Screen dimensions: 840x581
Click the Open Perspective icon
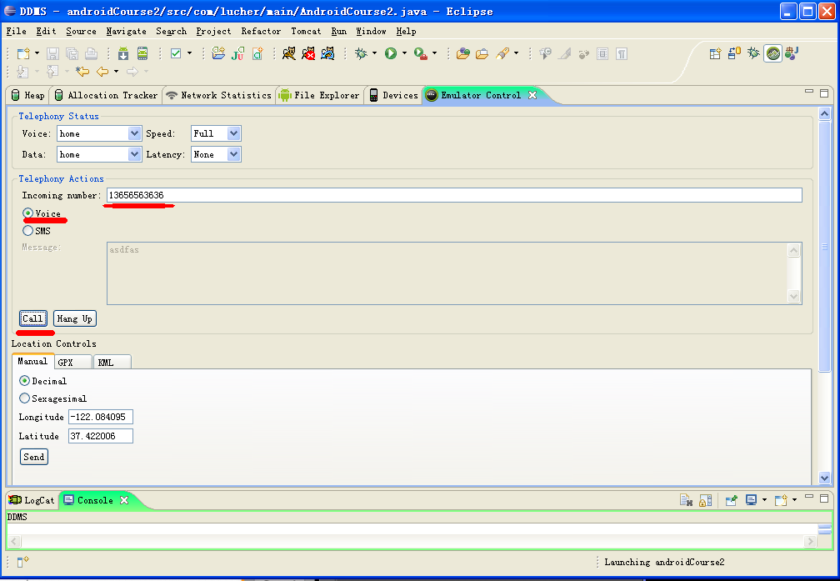coord(715,53)
